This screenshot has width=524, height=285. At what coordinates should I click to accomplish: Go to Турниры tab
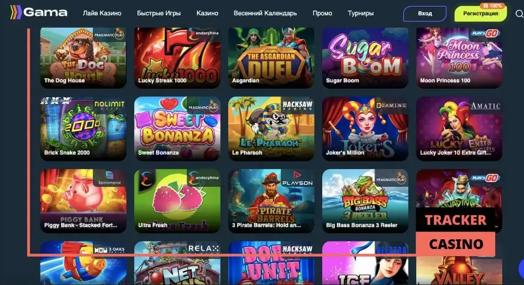pos(361,13)
